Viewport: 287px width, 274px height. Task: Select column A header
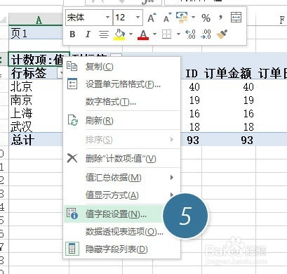point(39,20)
